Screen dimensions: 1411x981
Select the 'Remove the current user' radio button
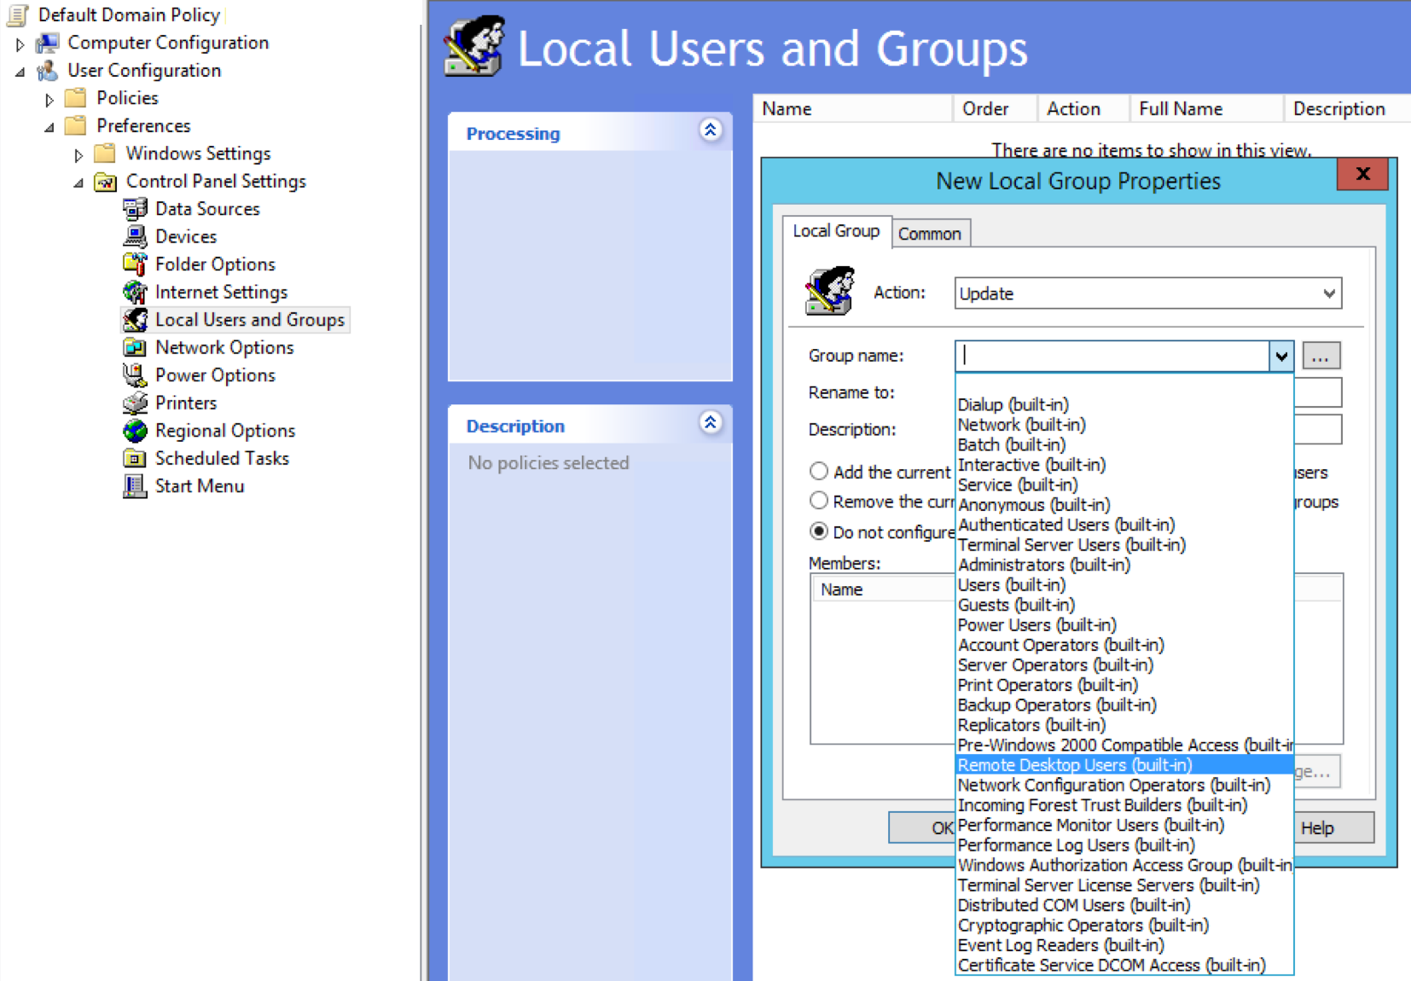tap(819, 501)
